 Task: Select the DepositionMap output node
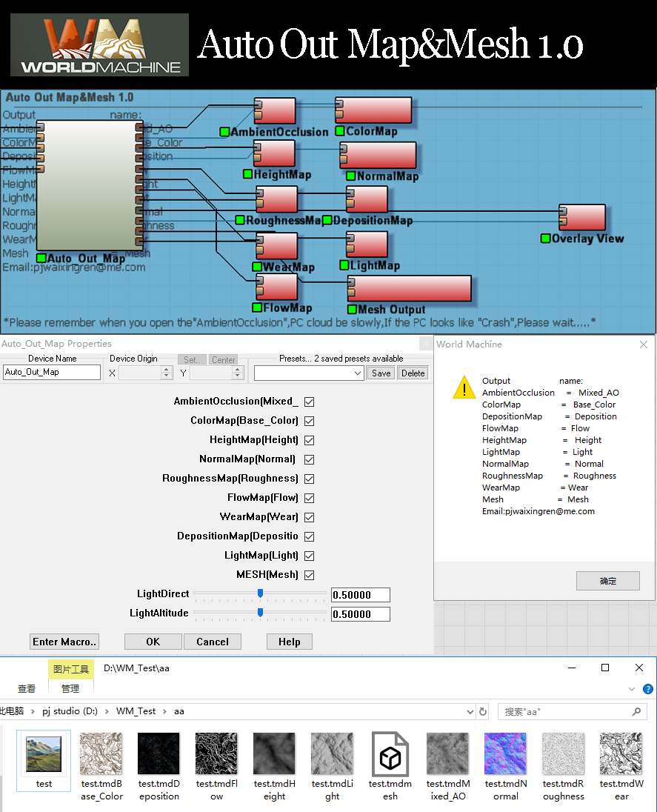click(367, 199)
